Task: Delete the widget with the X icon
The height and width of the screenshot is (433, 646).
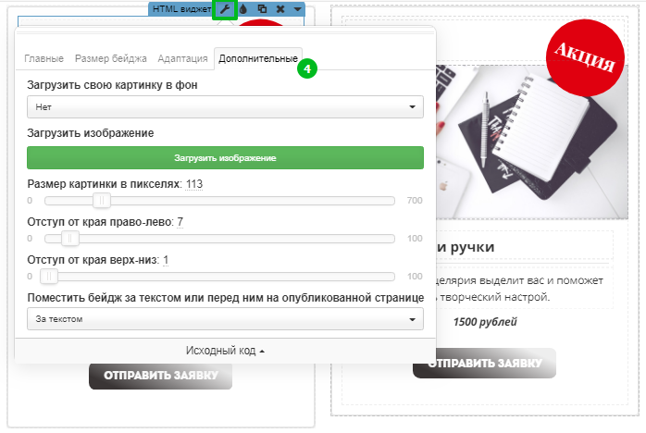Action: [x=280, y=9]
